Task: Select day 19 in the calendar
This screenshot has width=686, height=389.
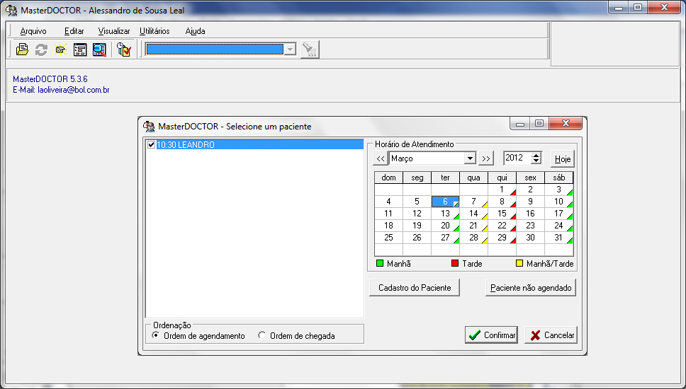Action: click(x=417, y=226)
